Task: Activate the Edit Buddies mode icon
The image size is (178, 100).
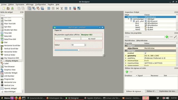Action: tap(38, 8)
